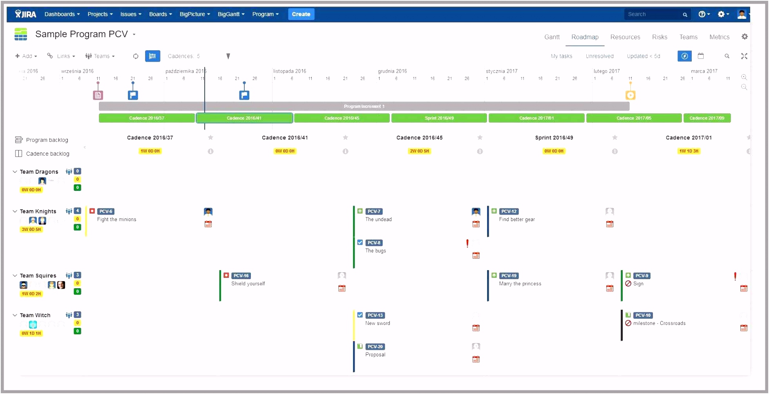Screen dimensions: 769x394
Task: Open the Sample Program PCV title dropdown
Action: (x=134, y=34)
